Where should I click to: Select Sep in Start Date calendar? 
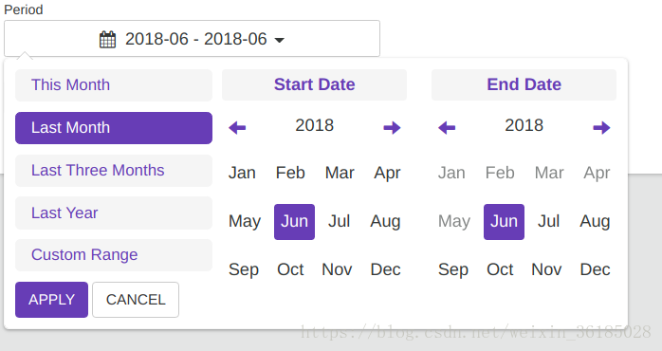click(244, 269)
